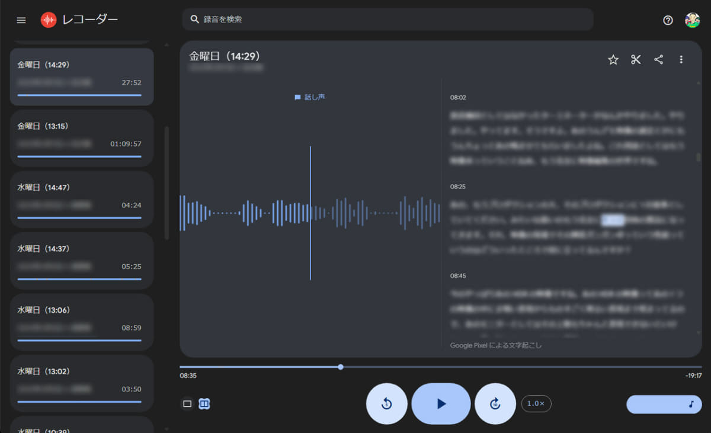Play the recording
The width and height of the screenshot is (711, 433).
click(x=441, y=404)
